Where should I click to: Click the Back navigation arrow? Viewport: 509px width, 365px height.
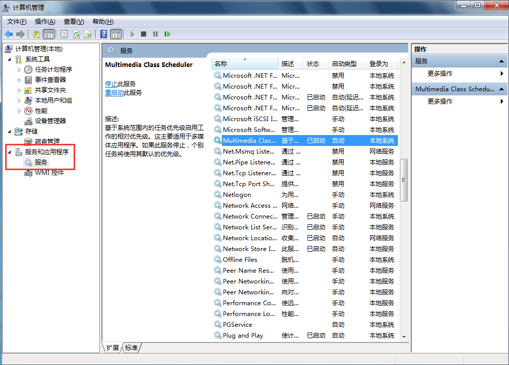click(9, 34)
